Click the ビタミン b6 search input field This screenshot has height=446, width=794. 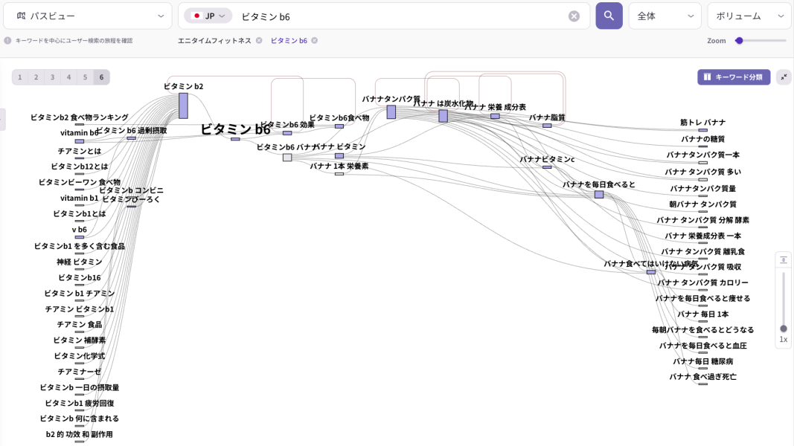coord(402,16)
